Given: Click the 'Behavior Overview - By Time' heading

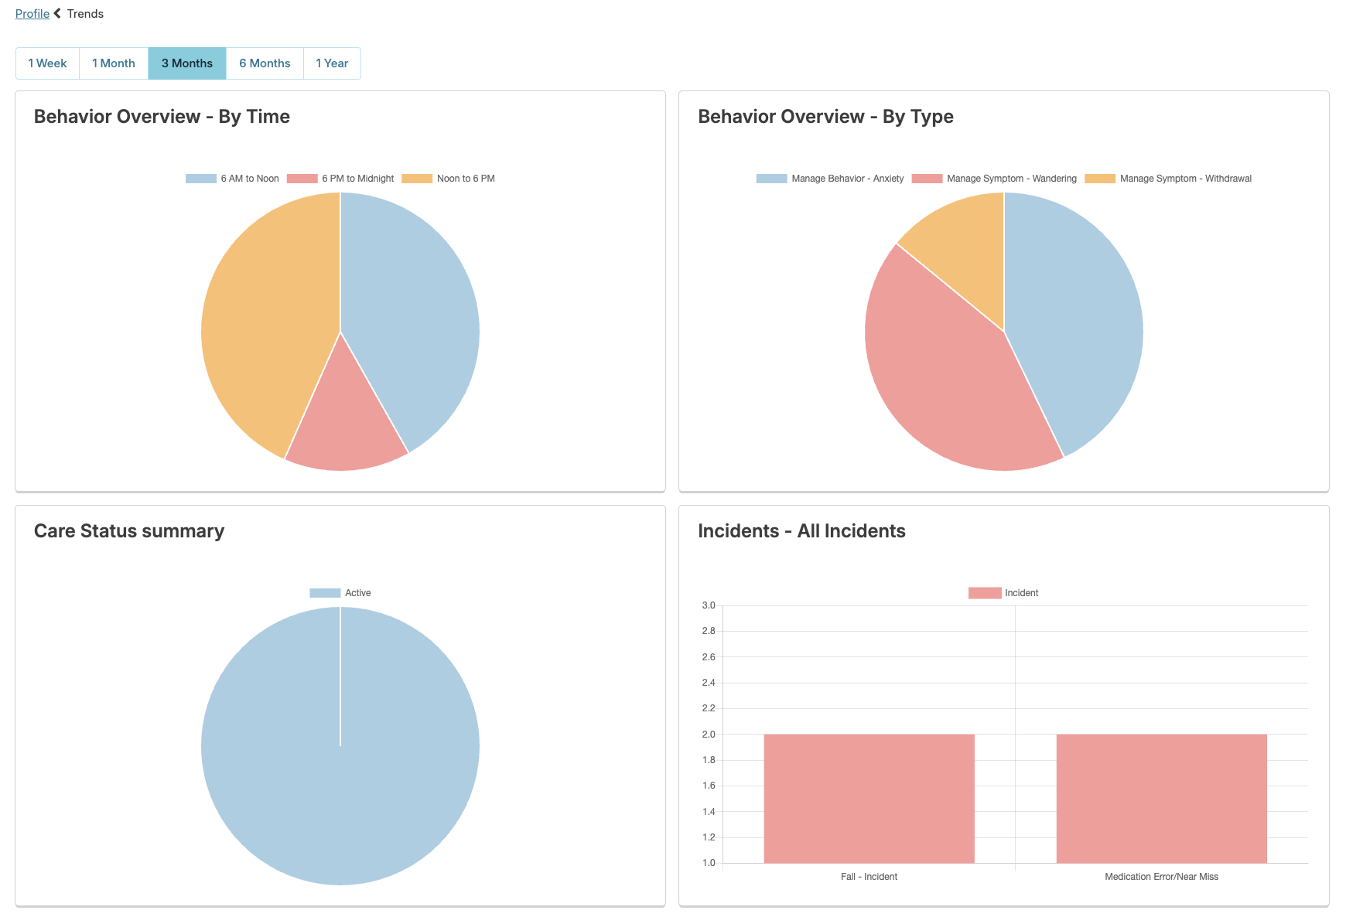Looking at the screenshot, I should pyautogui.click(x=162, y=117).
